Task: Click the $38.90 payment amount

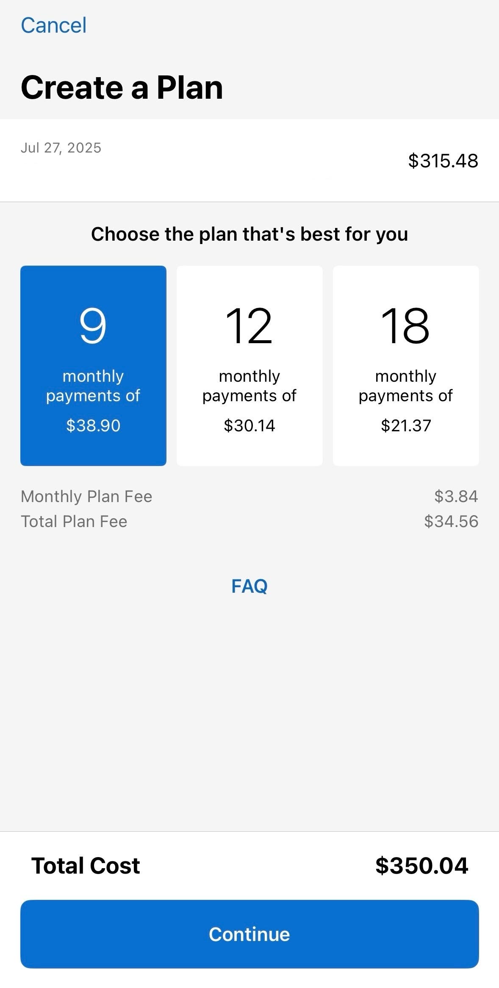Action: pos(93,425)
